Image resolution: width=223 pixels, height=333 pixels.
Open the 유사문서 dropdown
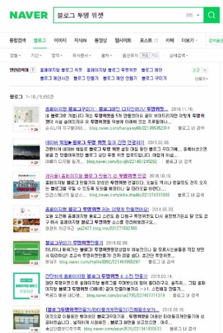pyautogui.click(x=81, y=55)
